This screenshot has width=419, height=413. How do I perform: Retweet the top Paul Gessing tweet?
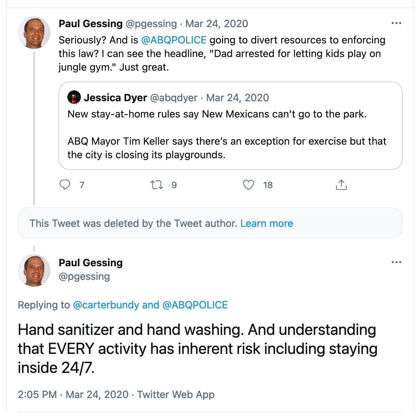click(157, 185)
